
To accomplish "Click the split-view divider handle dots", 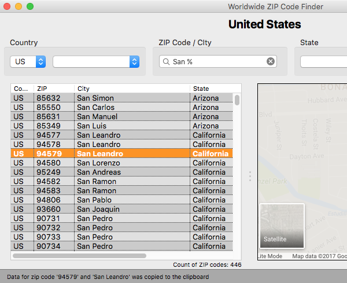I will (250, 177).
